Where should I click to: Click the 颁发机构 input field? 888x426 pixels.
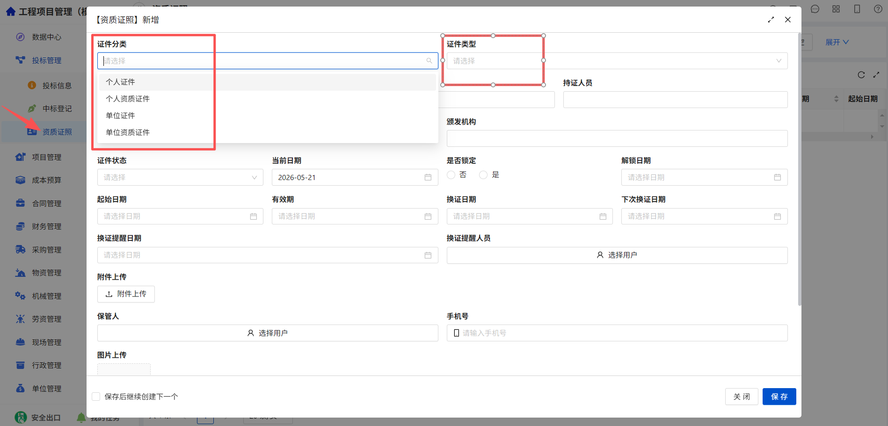click(x=617, y=138)
